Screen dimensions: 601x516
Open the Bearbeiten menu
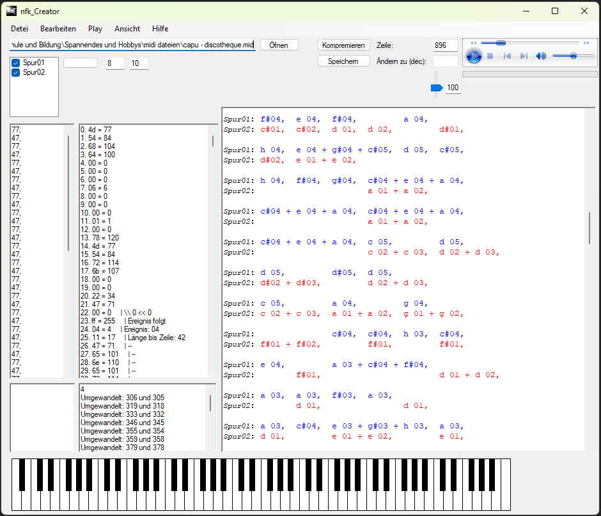point(58,29)
